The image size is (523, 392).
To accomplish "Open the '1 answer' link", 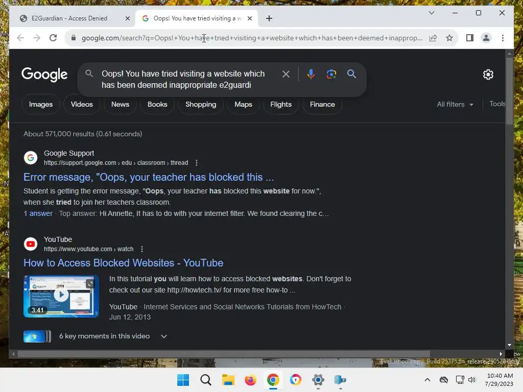I will tap(38, 213).
